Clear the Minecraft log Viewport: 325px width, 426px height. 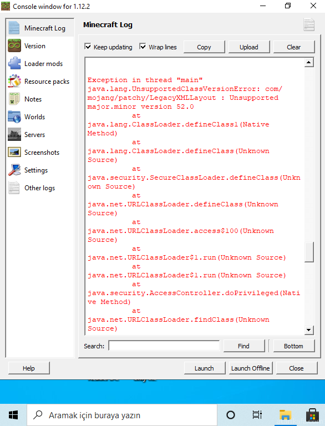pyautogui.click(x=294, y=47)
